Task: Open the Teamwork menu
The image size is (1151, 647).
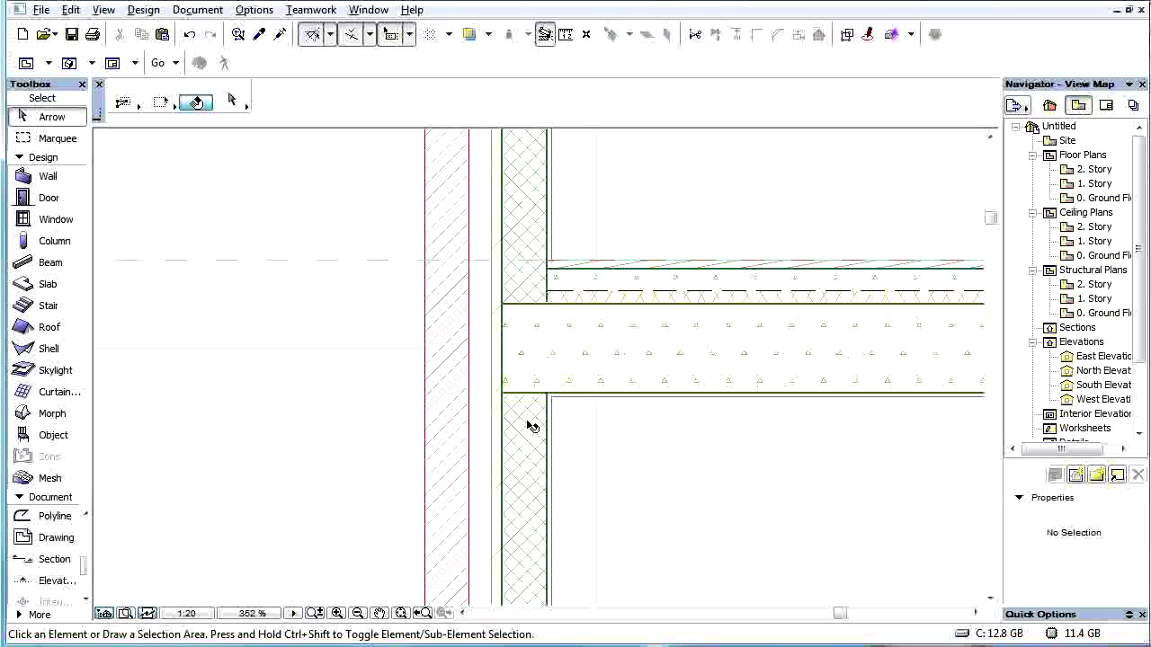Action: tap(310, 10)
